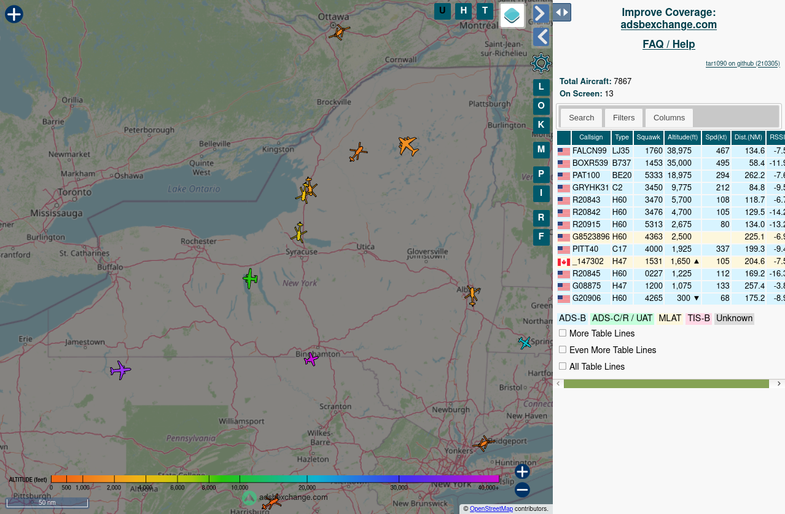Open the Columns tab
785x514 pixels.
[x=669, y=118]
